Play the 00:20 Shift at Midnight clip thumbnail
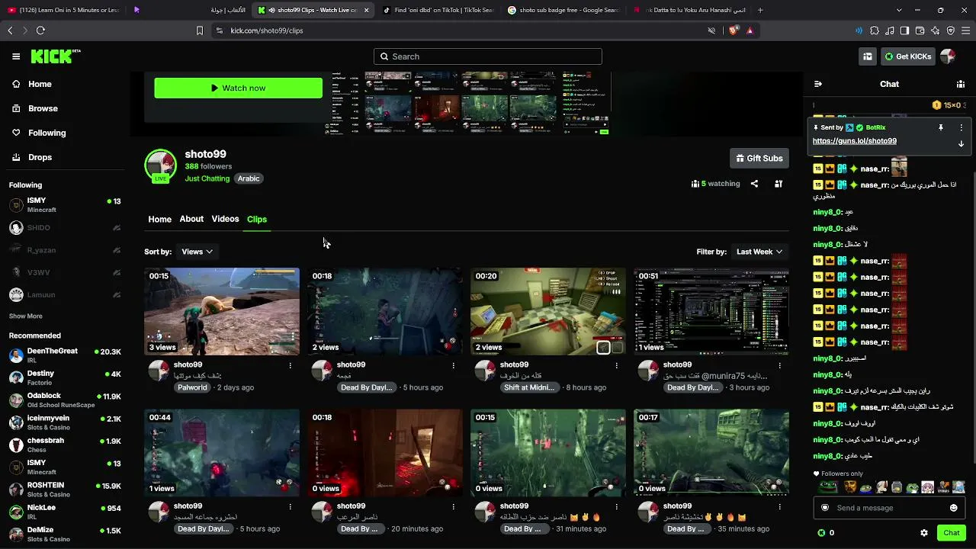Viewport: 976px width, 549px height. pyautogui.click(x=548, y=311)
